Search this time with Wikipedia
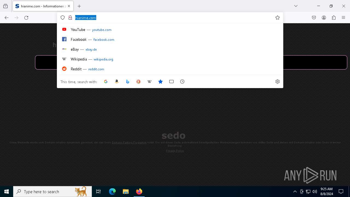The width and height of the screenshot is (350, 197). tap(150, 82)
